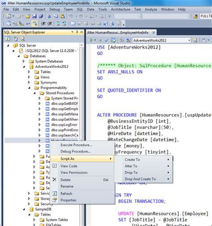Click the Properties icon in context menu

coord(55,200)
